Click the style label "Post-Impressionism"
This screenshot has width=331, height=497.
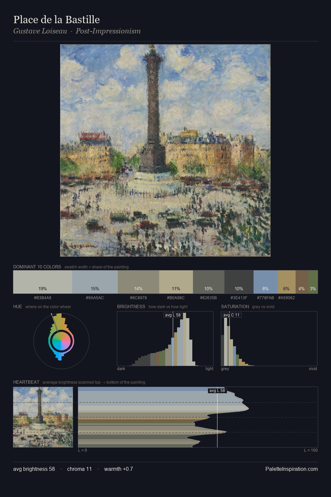[x=108, y=31]
